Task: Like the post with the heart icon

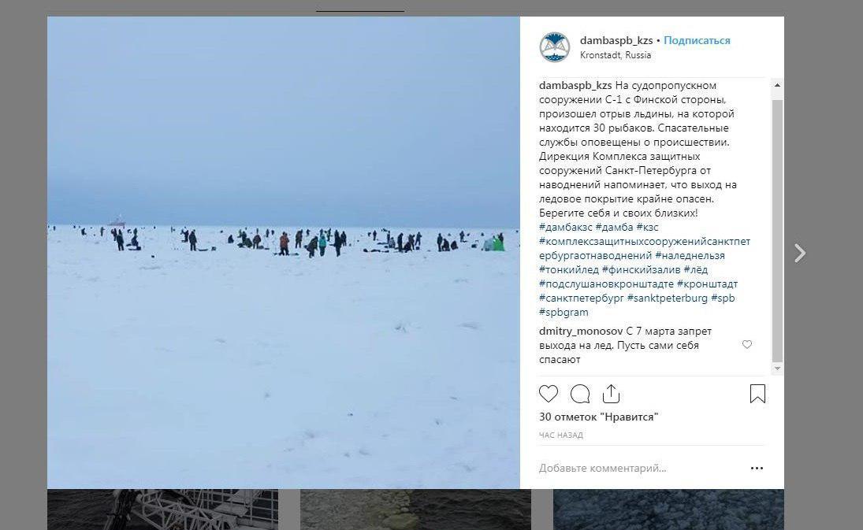Action: [549, 394]
